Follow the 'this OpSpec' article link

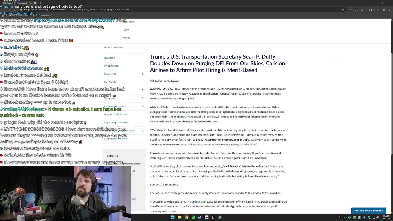point(193,202)
